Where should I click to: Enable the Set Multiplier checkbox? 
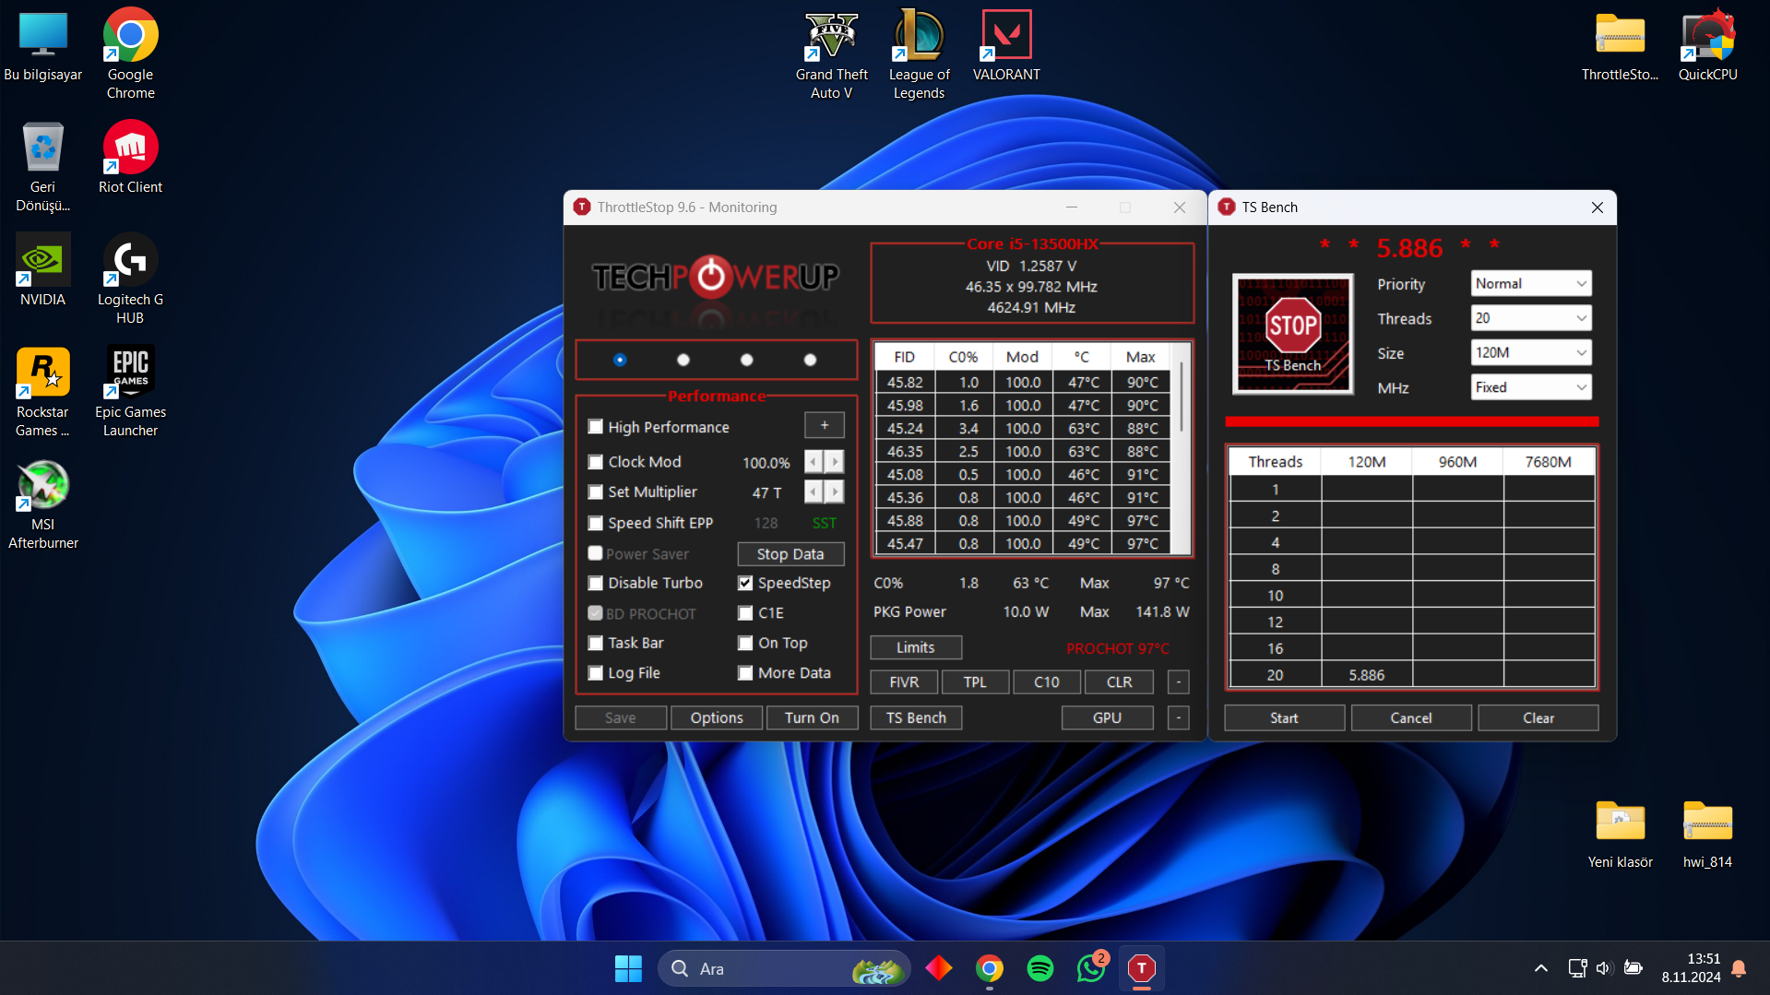point(596,492)
